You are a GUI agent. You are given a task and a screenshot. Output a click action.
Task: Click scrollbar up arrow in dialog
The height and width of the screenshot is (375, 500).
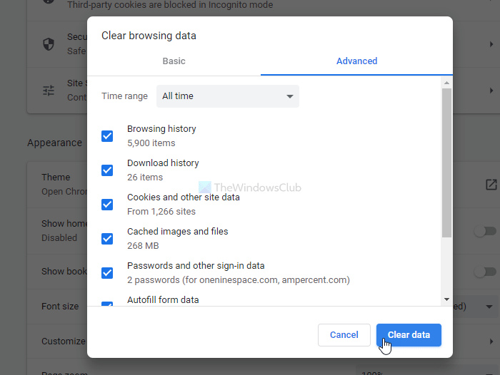pyautogui.click(x=446, y=83)
